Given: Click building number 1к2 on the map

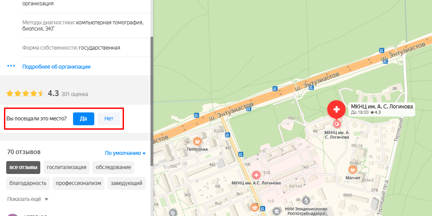Looking at the screenshot, I should coord(305,167).
